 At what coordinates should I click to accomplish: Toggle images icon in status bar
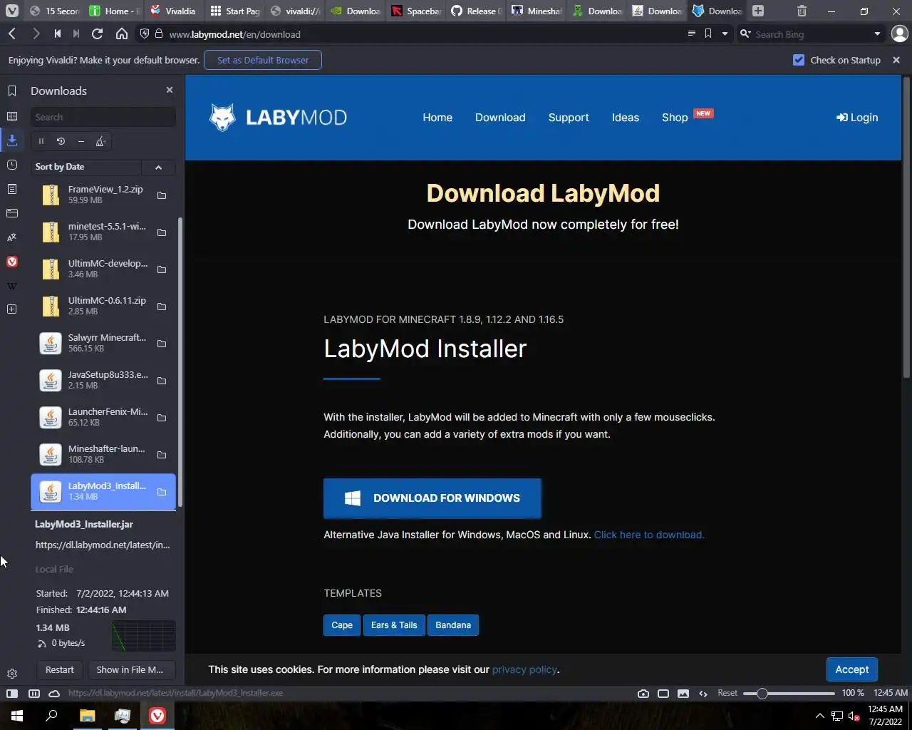coord(683,693)
